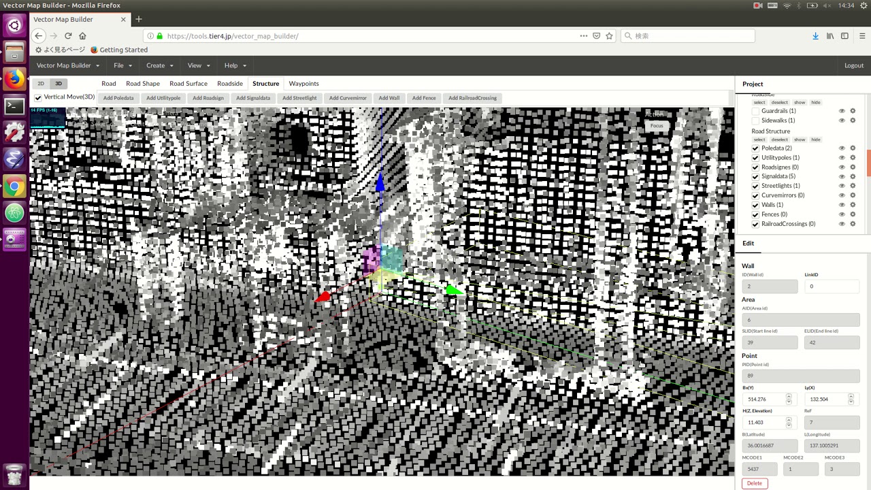
Task: Open Chrome from Ubuntu dock
Action: [14, 186]
